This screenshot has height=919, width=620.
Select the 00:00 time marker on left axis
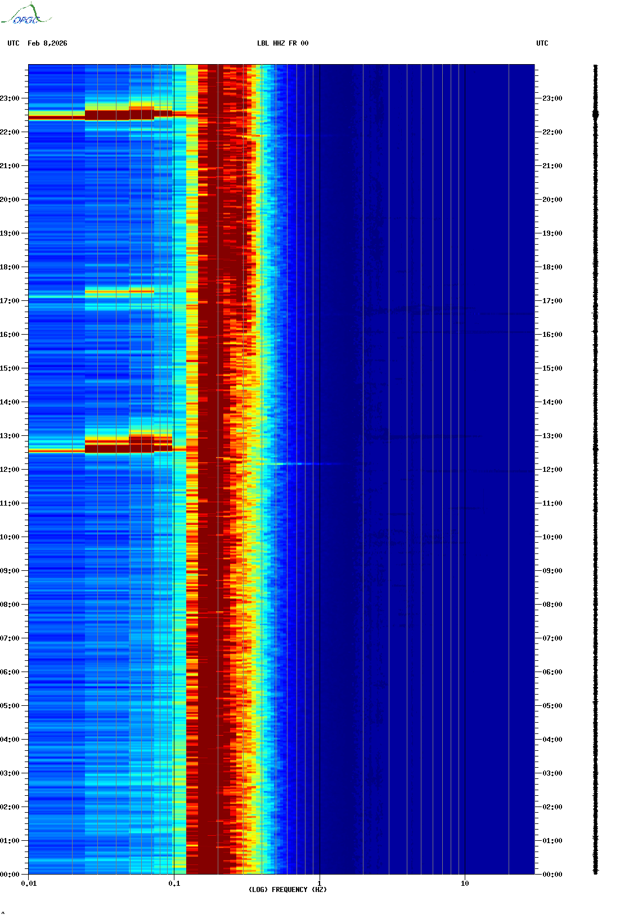[10, 875]
